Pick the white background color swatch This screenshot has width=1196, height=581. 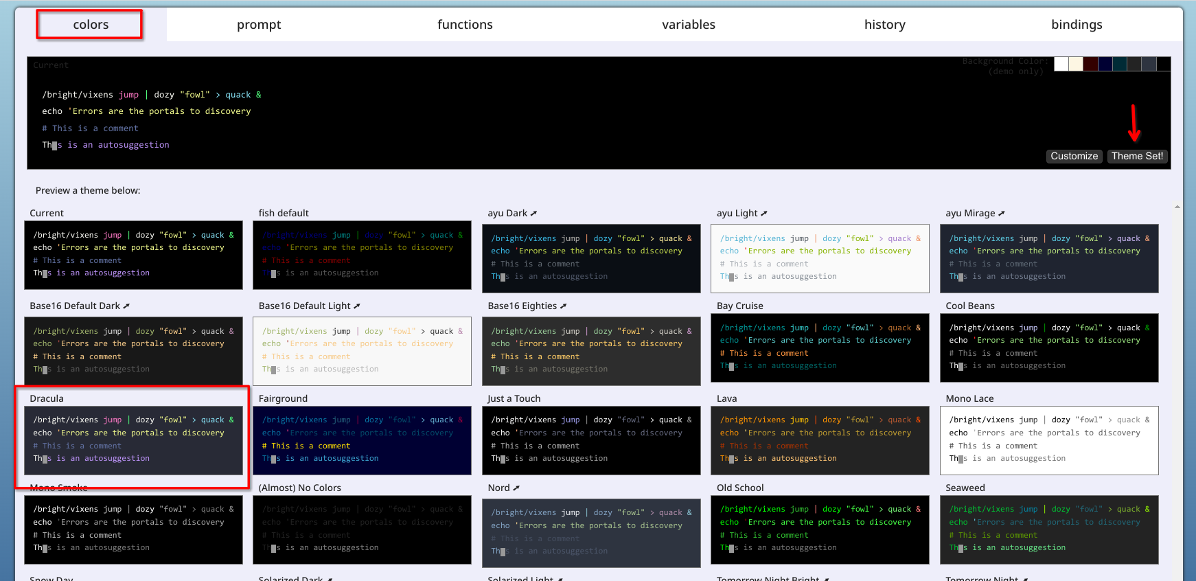tap(1061, 64)
